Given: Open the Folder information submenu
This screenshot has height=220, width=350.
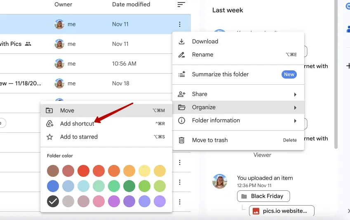Looking at the screenshot, I should coord(238,120).
